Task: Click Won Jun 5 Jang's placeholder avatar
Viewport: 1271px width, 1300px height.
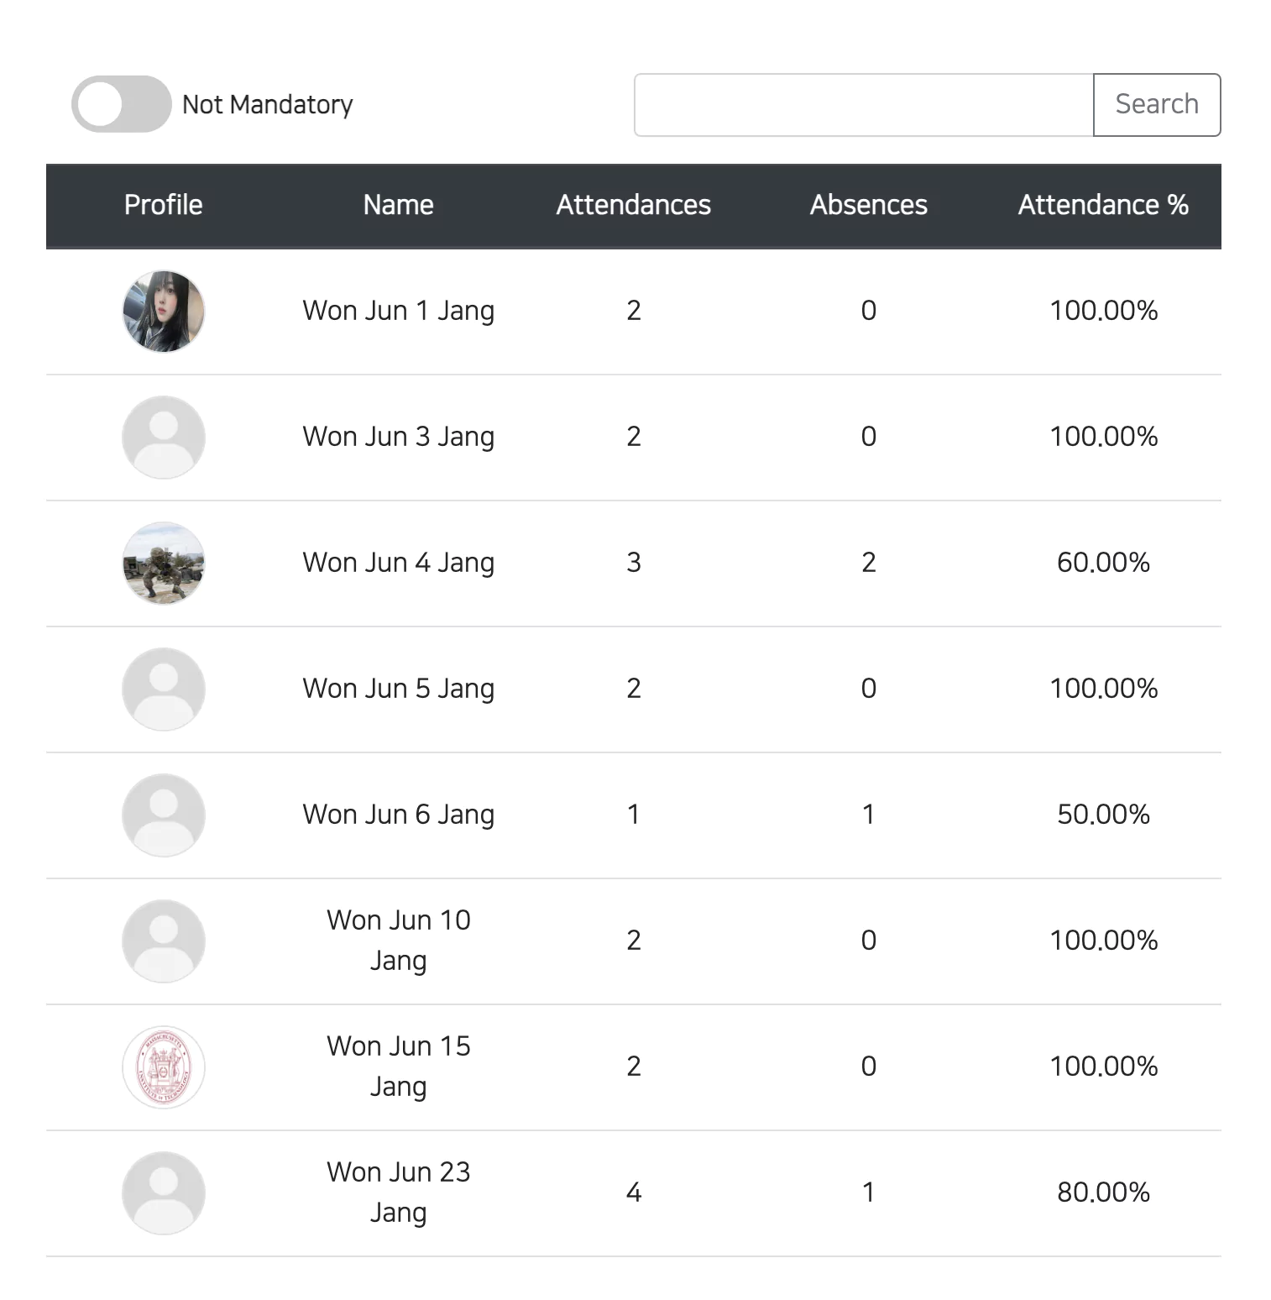Action: (x=164, y=689)
